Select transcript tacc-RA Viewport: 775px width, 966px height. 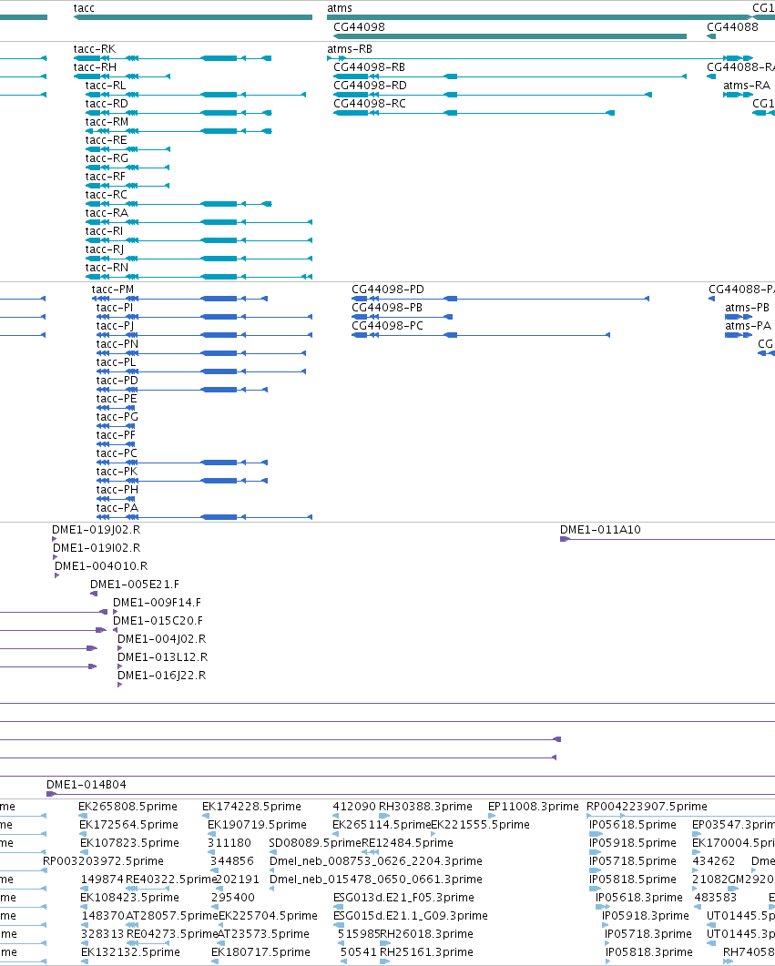click(199, 222)
